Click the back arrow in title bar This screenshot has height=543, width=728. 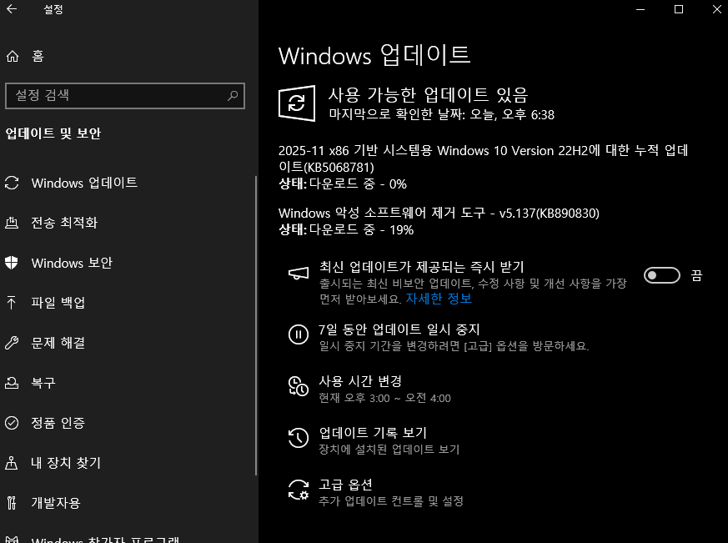12,9
